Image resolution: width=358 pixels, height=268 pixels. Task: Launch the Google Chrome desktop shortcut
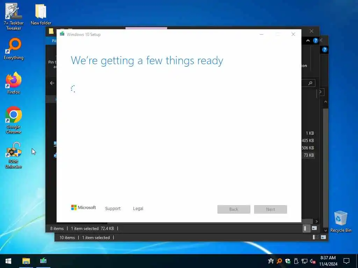click(14, 120)
